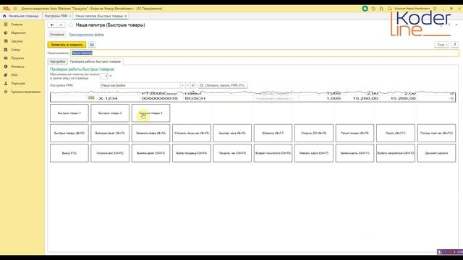
Task: Click the Быстрые товары 1 button
Action: click(69, 113)
